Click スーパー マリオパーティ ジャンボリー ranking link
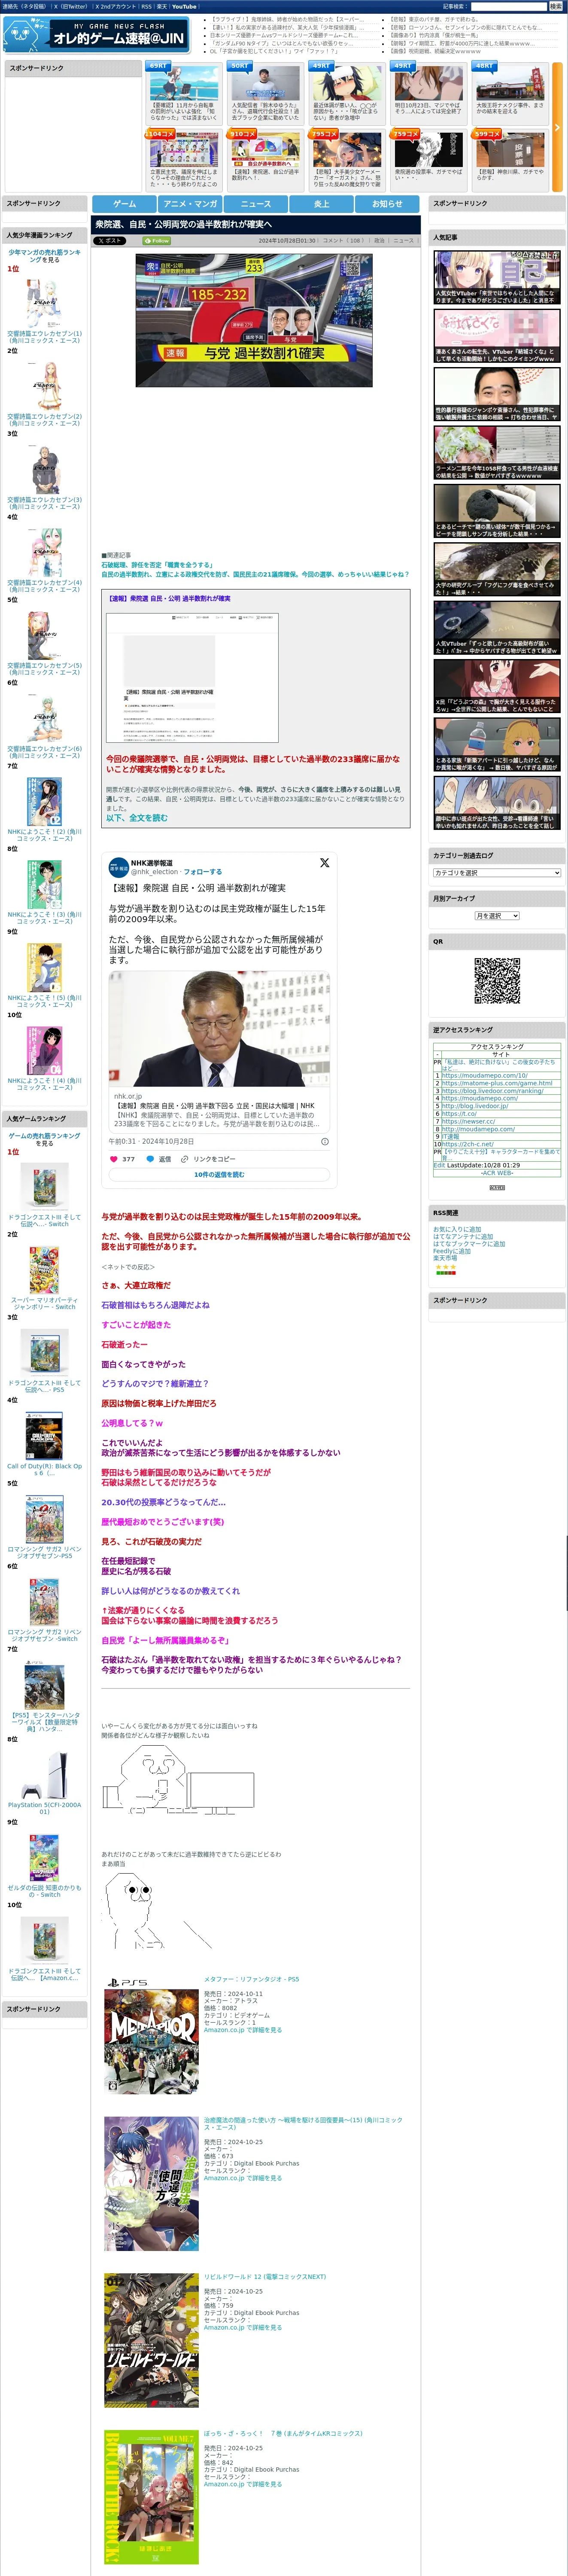568x2576 pixels. 44,1303
